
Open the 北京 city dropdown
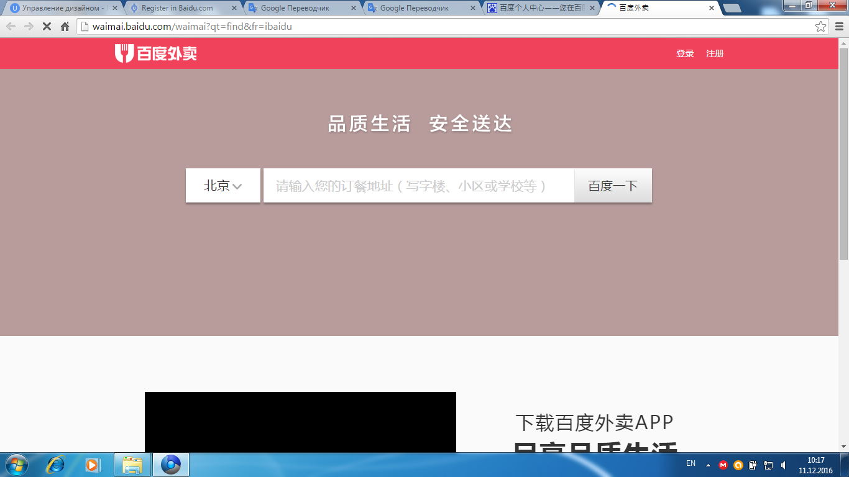coord(223,185)
